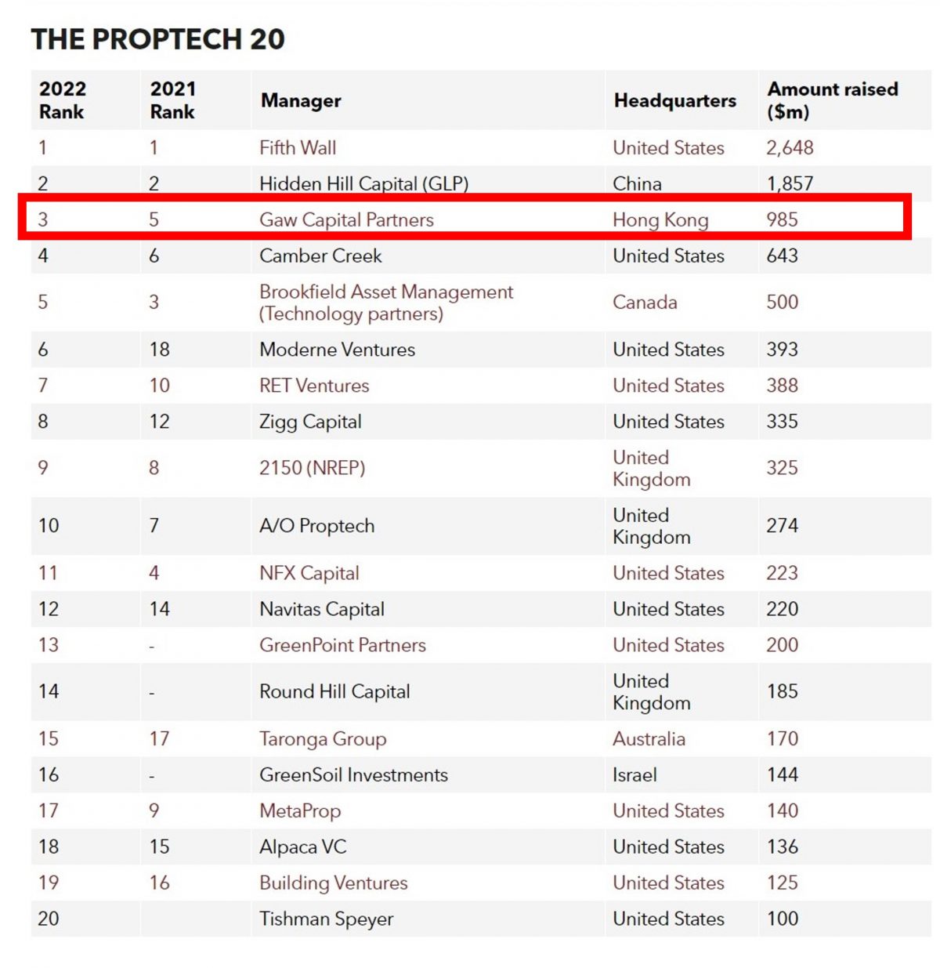Click the Manager column header
Screen dimensions: 940x968
301,101
